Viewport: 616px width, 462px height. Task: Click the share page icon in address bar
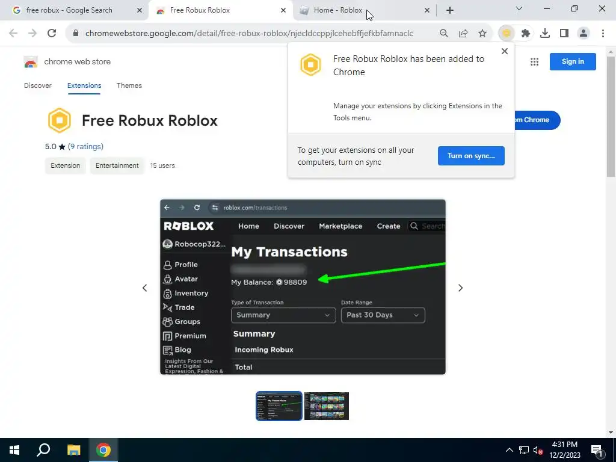pos(463,34)
